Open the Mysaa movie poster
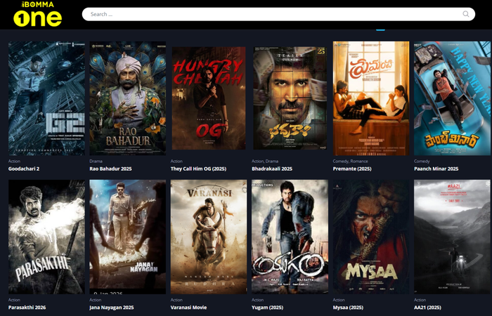Viewport: 492px width, 316px height. (x=371, y=237)
